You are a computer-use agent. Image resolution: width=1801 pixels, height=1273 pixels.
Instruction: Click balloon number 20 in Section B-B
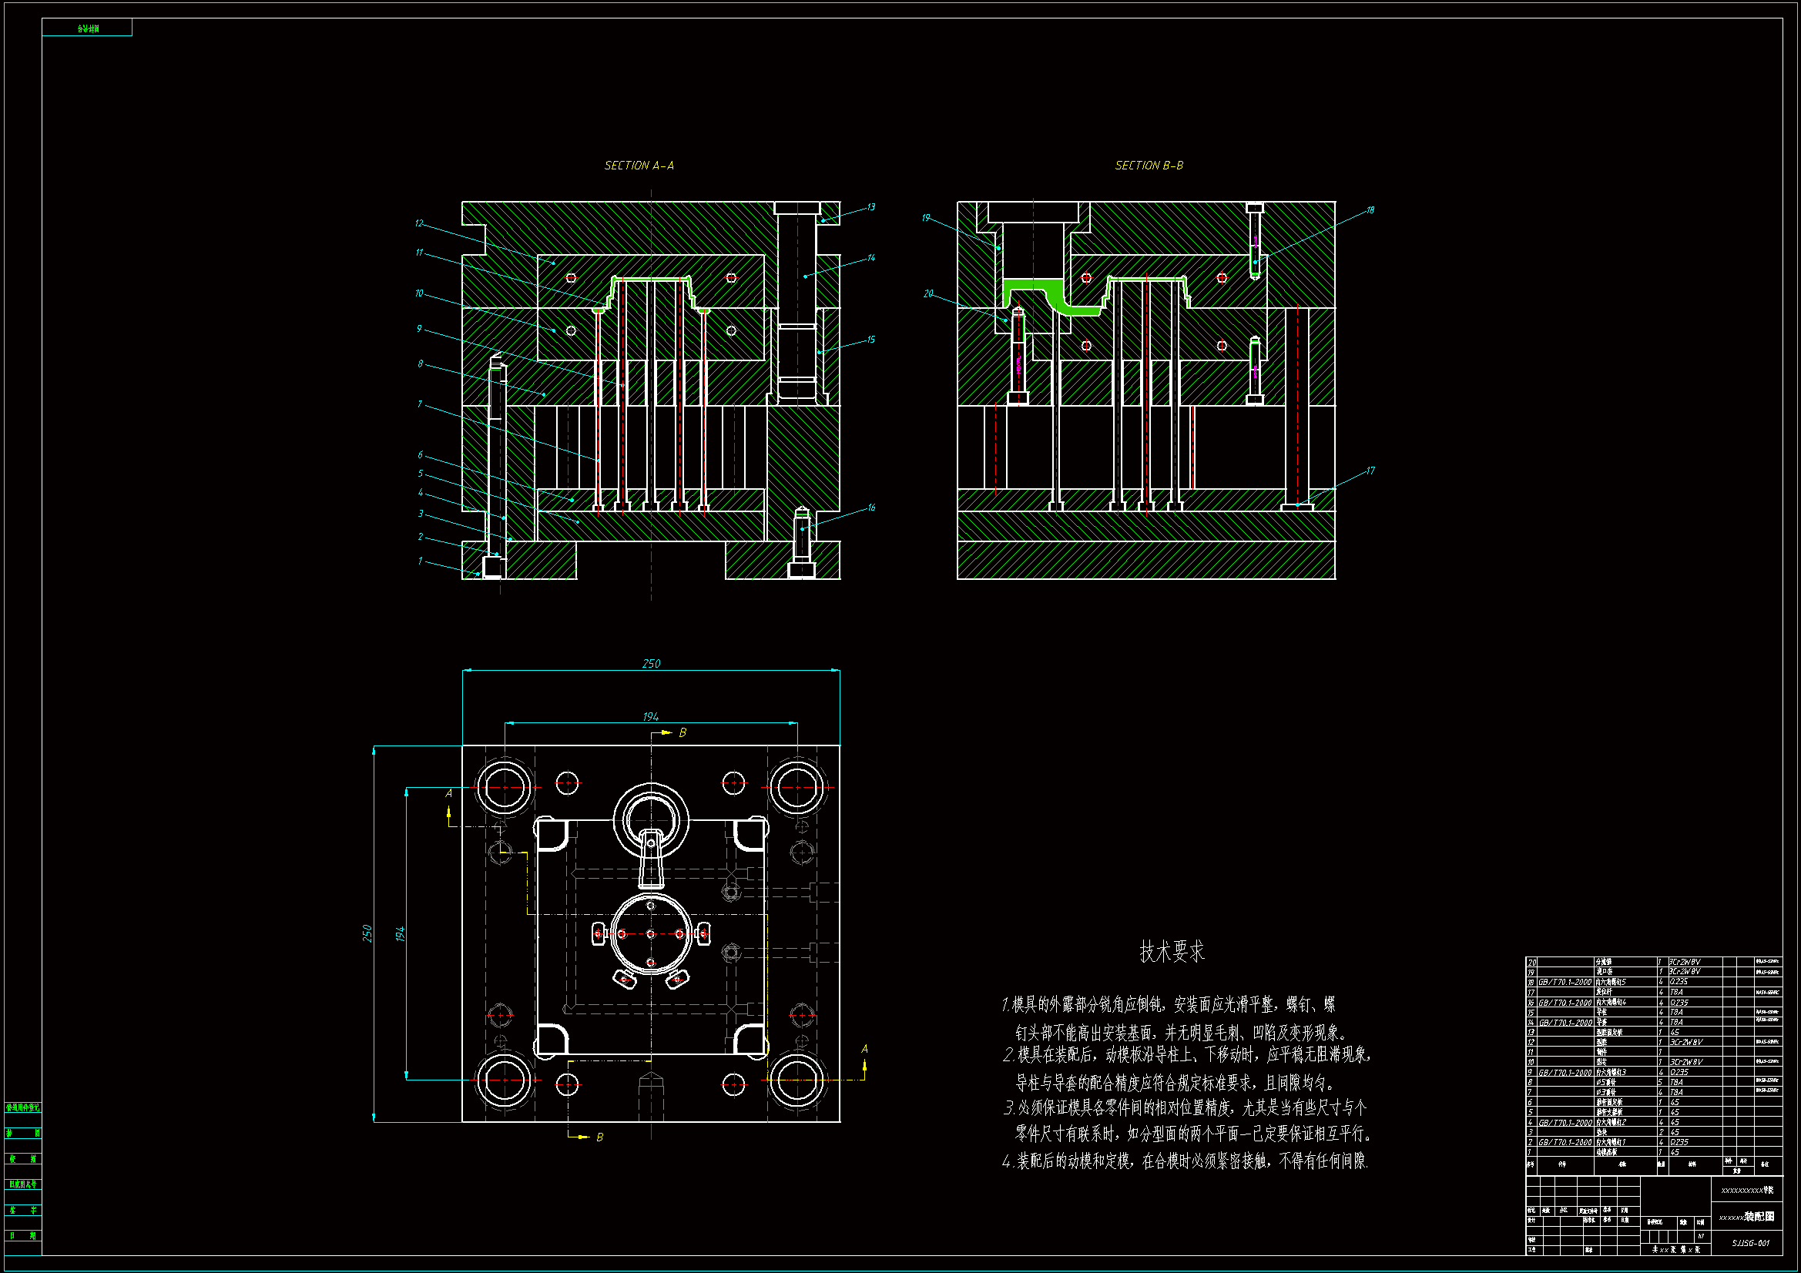(x=928, y=293)
